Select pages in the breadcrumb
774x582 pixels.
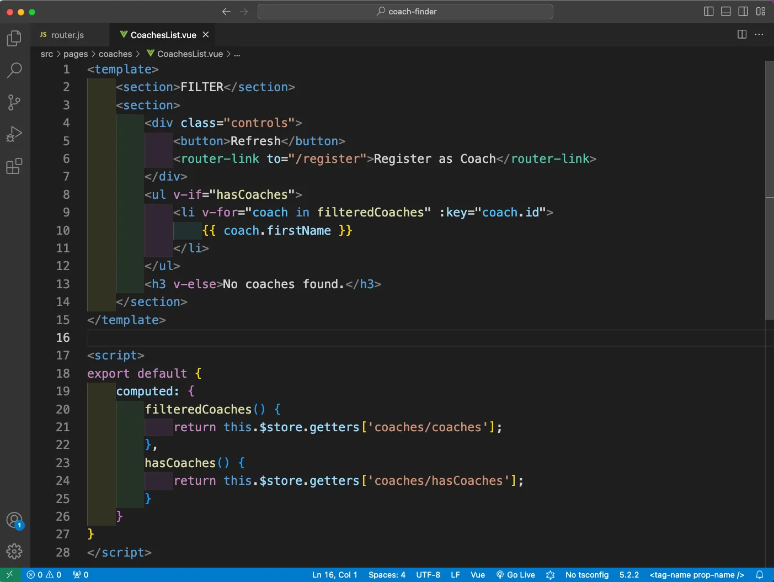tap(76, 54)
